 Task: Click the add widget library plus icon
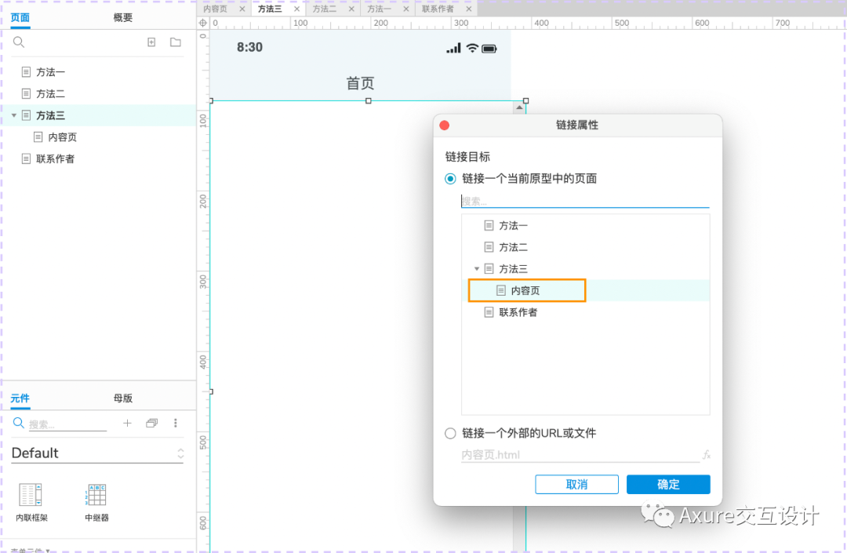tap(126, 423)
